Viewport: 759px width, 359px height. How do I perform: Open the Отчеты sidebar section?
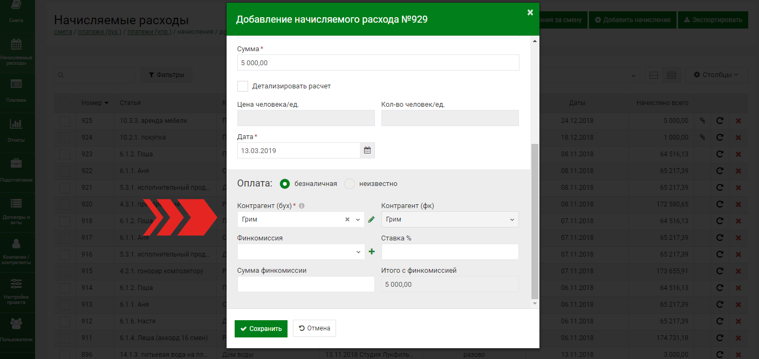tap(16, 130)
